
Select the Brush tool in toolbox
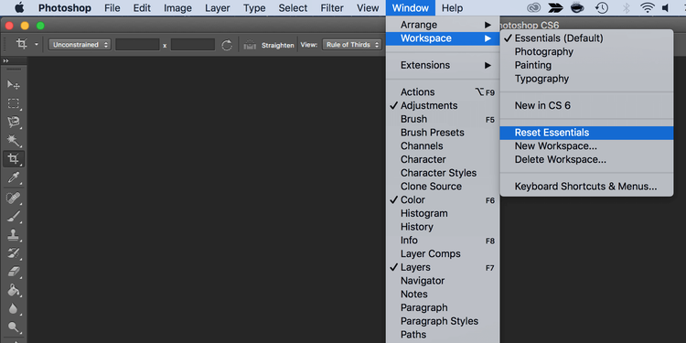click(13, 216)
